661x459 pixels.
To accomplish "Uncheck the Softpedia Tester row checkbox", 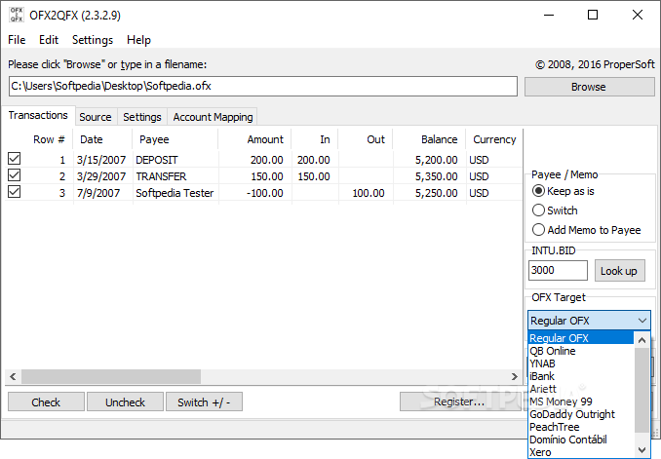I will coord(15,192).
